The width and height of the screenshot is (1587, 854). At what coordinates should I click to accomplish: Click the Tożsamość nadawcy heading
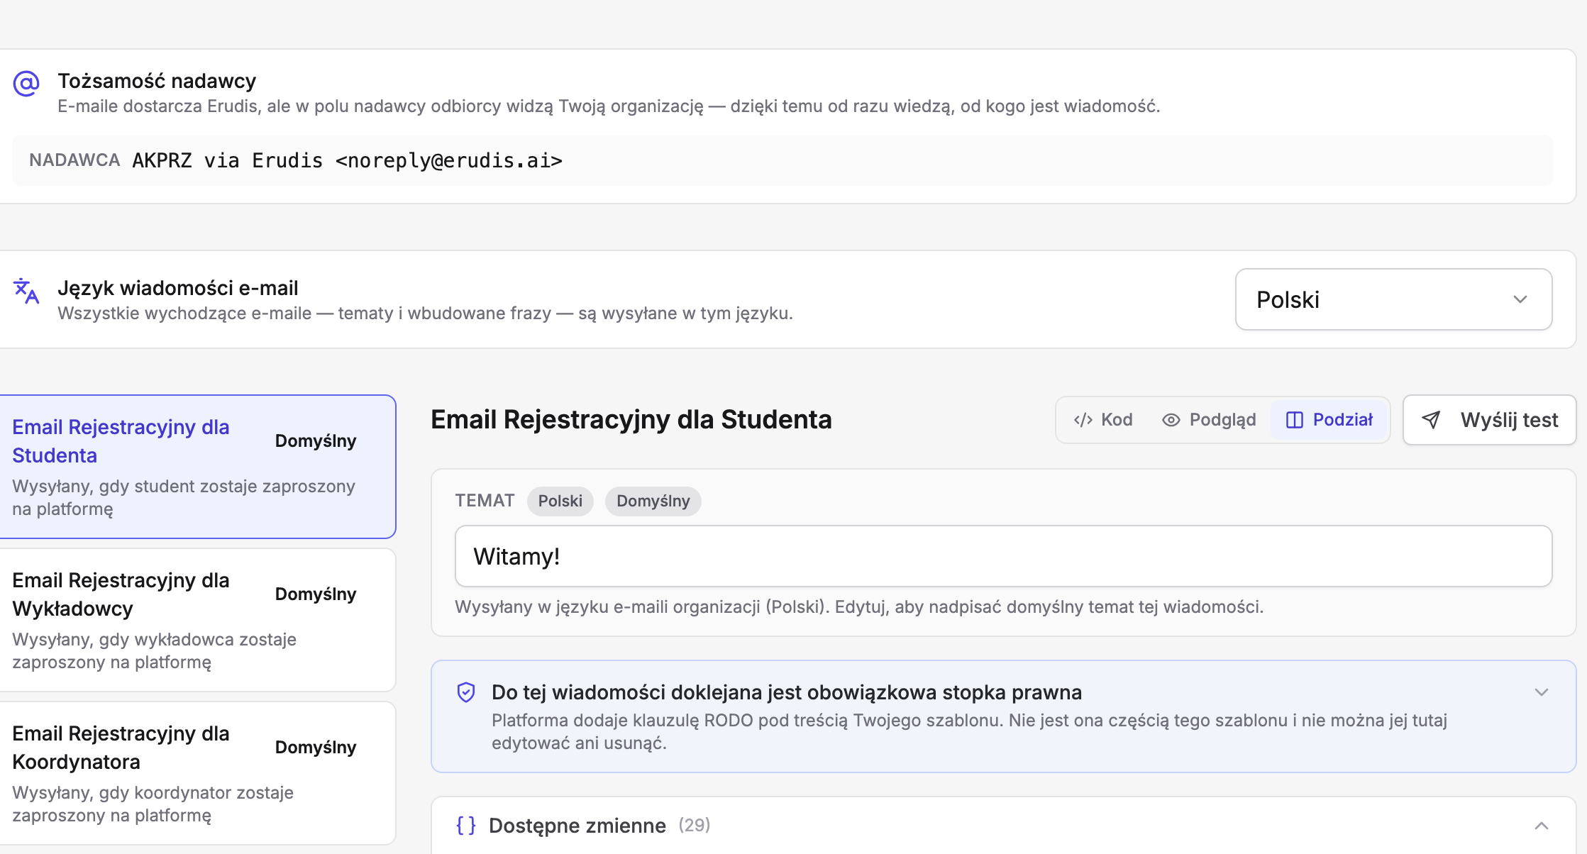[x=157, y=81]
